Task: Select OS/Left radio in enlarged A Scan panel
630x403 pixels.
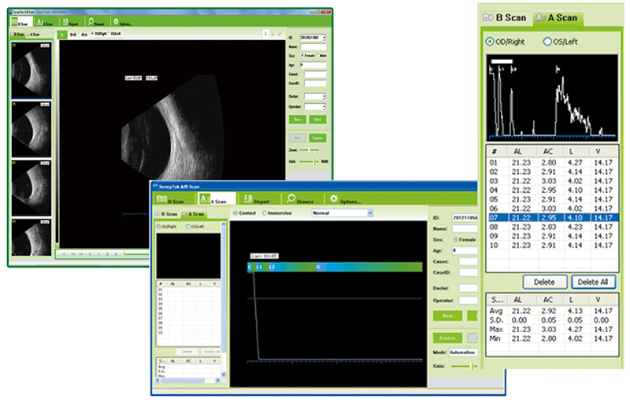Action: pyautogui.click(x=547, y=42)
